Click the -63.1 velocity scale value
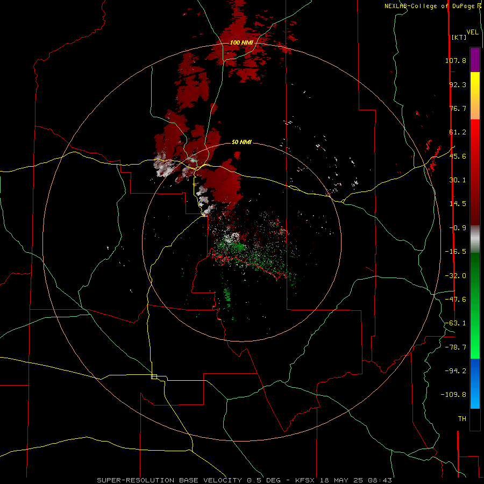The width and height of the screenshot is (484, 484). coord(455,323)
